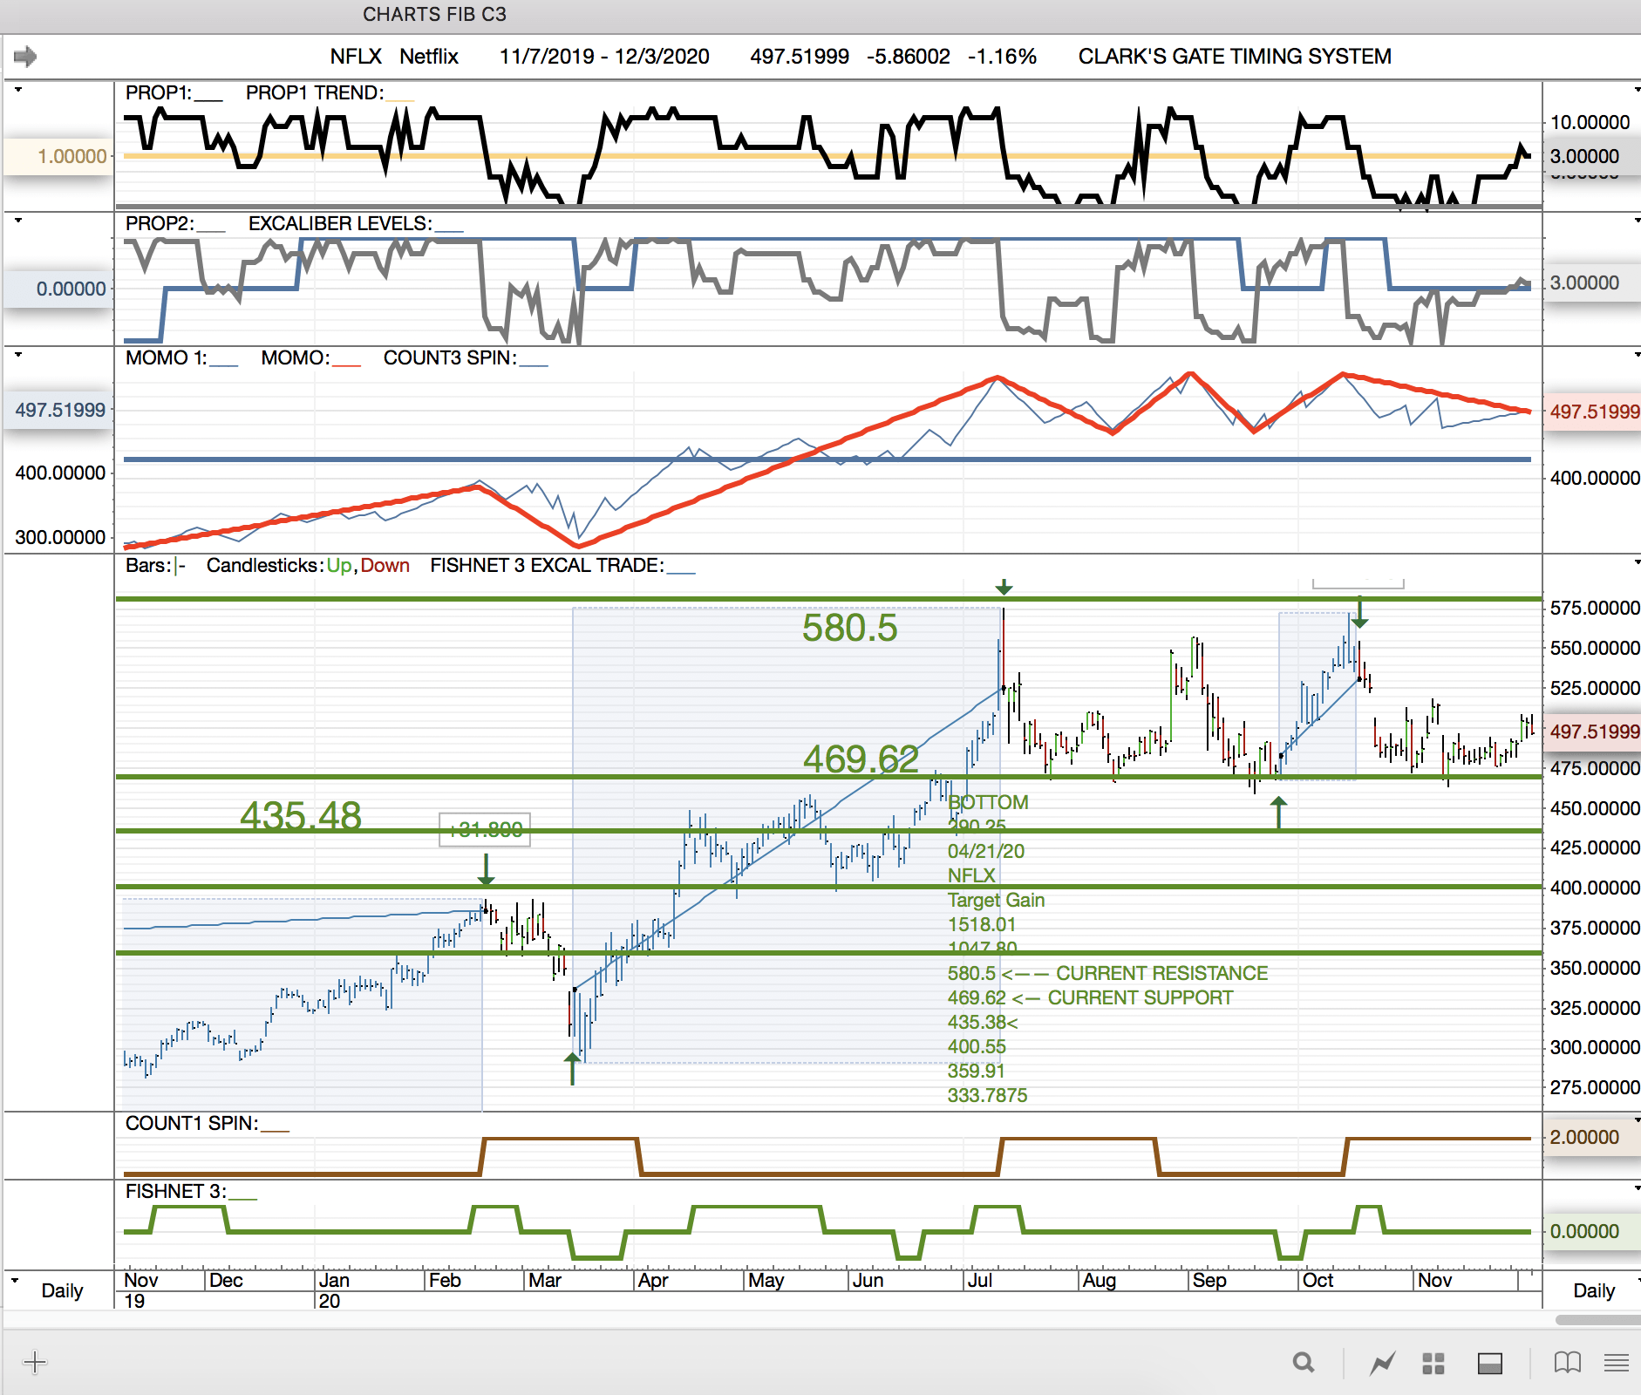Click the blue 0.00000 level tag in PROP2 pane
The image size is (1641, 1395).
pyautogui.click(x=58, y=289)
